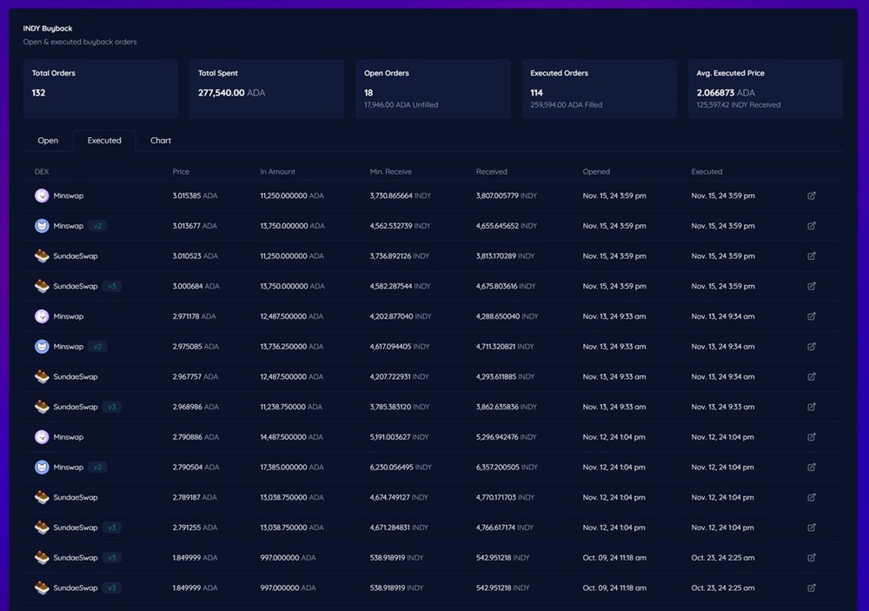Select the Avg. Executed Price stat card
The height and width of the screenshot is (611, 869).
[765, 89]
